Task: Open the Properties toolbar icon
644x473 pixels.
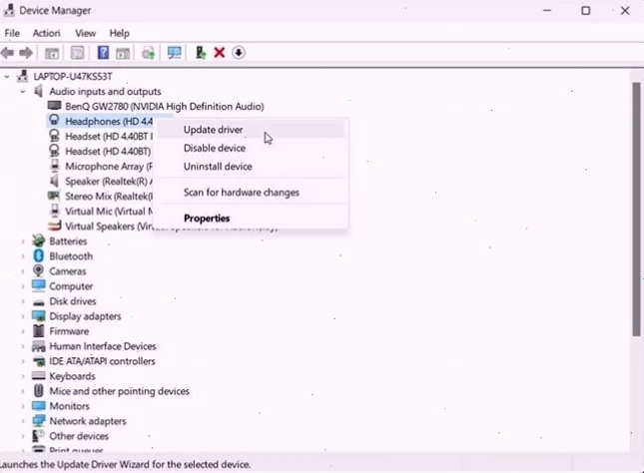Action: coord(77,53)
